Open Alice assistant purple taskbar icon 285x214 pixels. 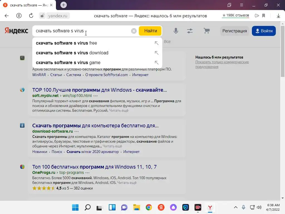click(x=173, y=207)
